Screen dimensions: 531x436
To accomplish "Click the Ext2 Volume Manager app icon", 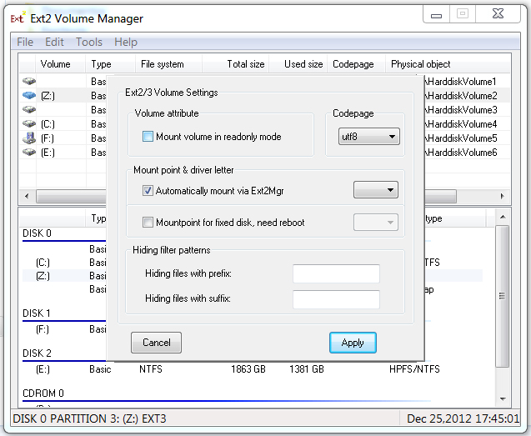I will pyautogui.click(x=18, y=18).
